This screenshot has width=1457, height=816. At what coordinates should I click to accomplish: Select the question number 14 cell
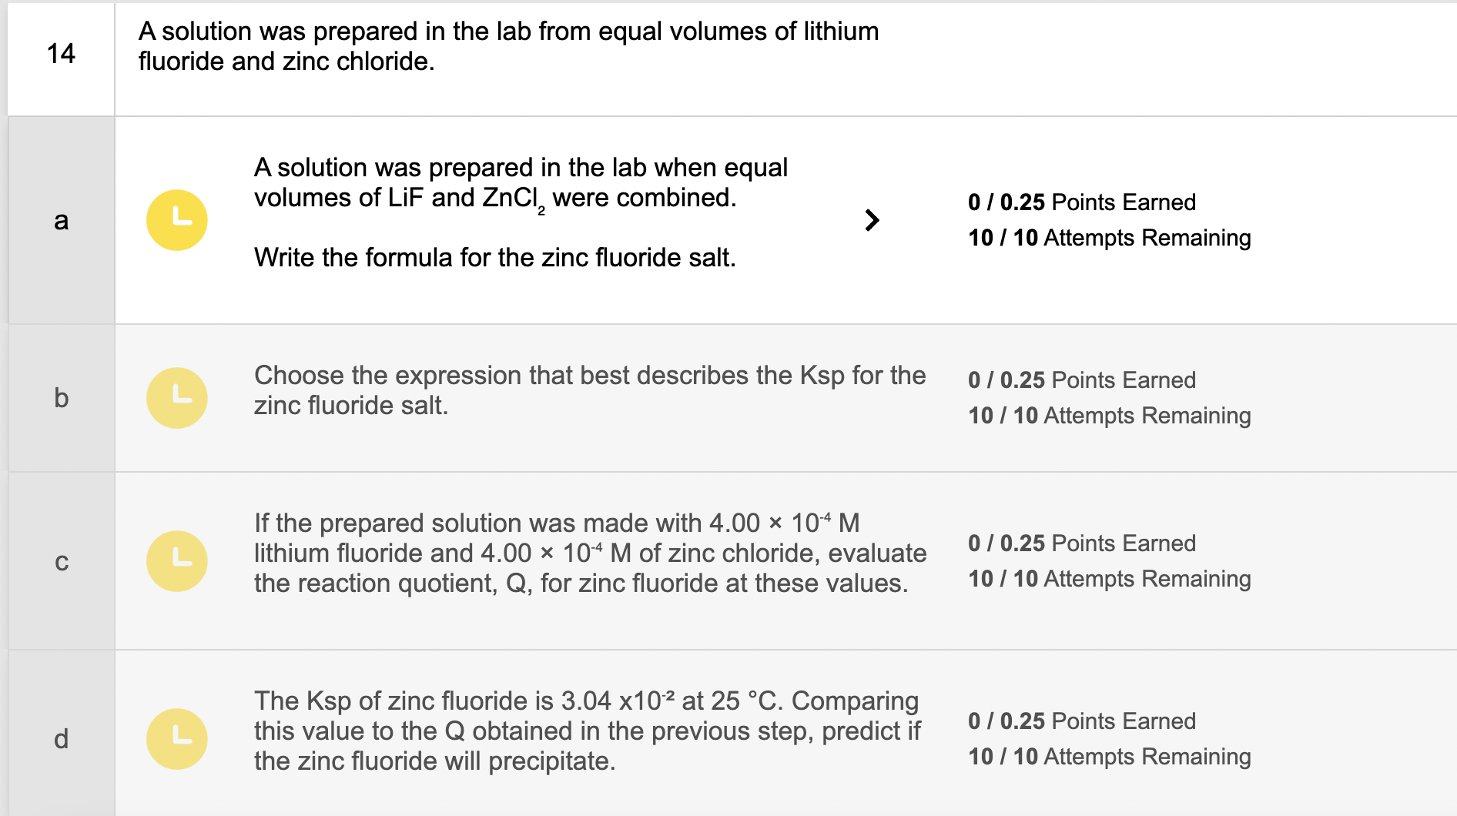(x=60, y=54)
